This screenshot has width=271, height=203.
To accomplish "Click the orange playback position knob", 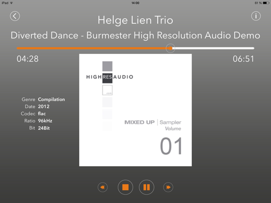I will click(x=170, y=49).
